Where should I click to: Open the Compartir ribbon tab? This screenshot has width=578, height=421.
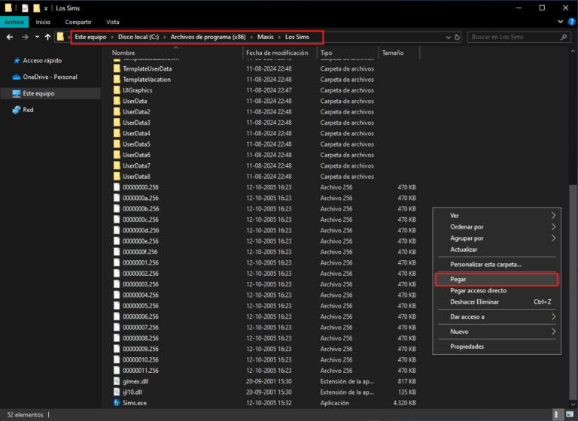pyautogui.click(x=78, y=22)
